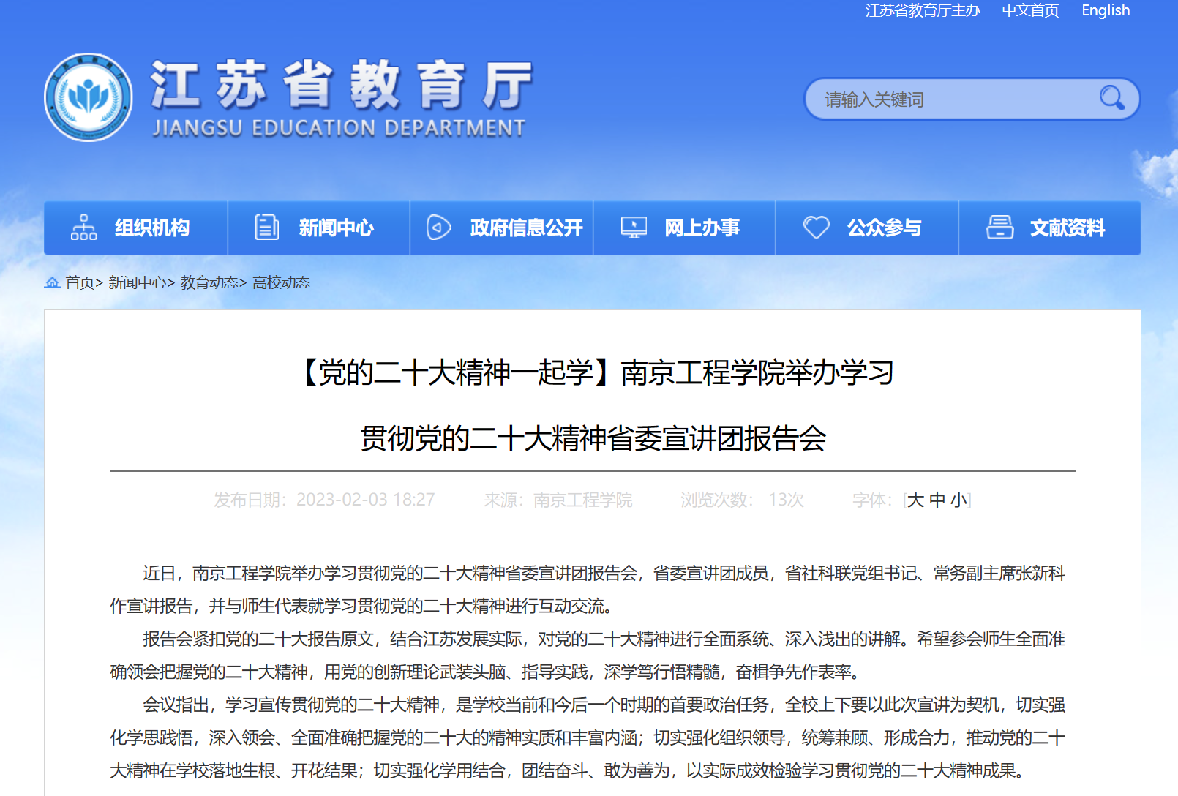1178x796 pixels.
Task: Click the 公众参与 heart icon
Action: [x=816, y=228]
